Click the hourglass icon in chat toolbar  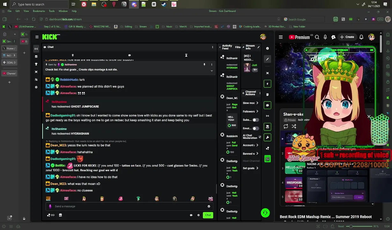point(186,55)
